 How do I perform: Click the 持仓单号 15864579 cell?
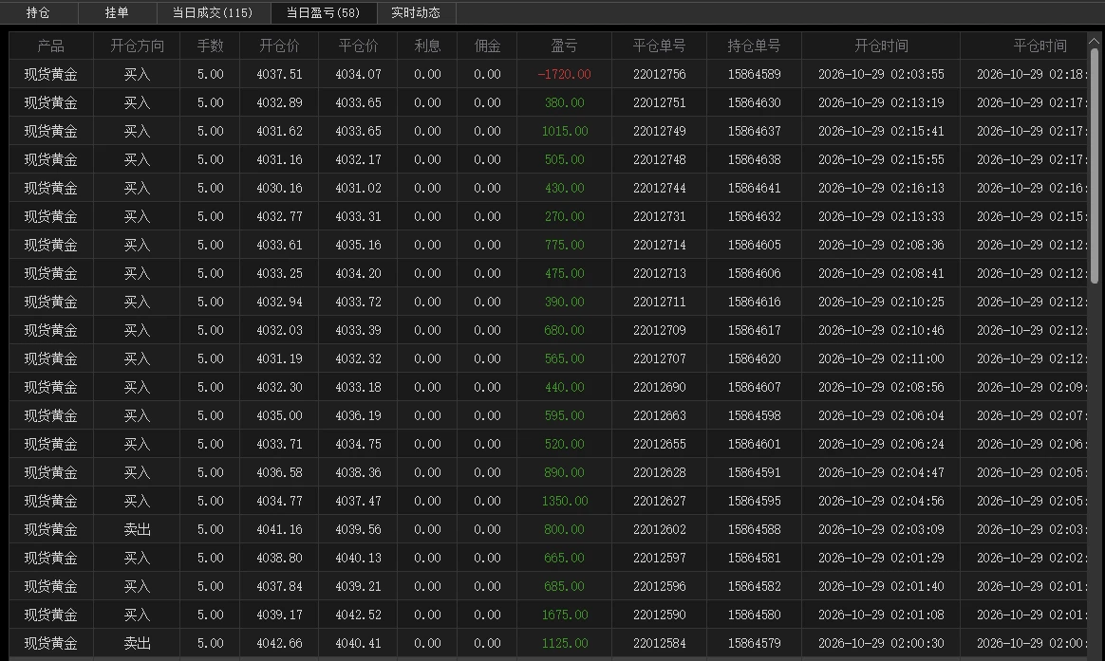click(x=754, y=643)
